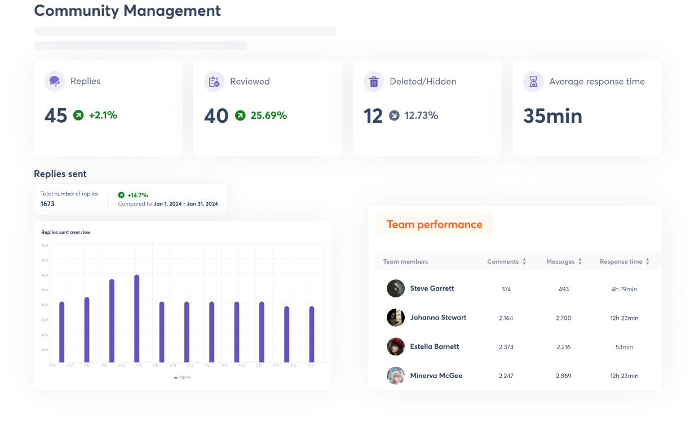Click green up arrow beside +2.1%
Viewport: 699px width, 427px height.
[x=78, y=115]
